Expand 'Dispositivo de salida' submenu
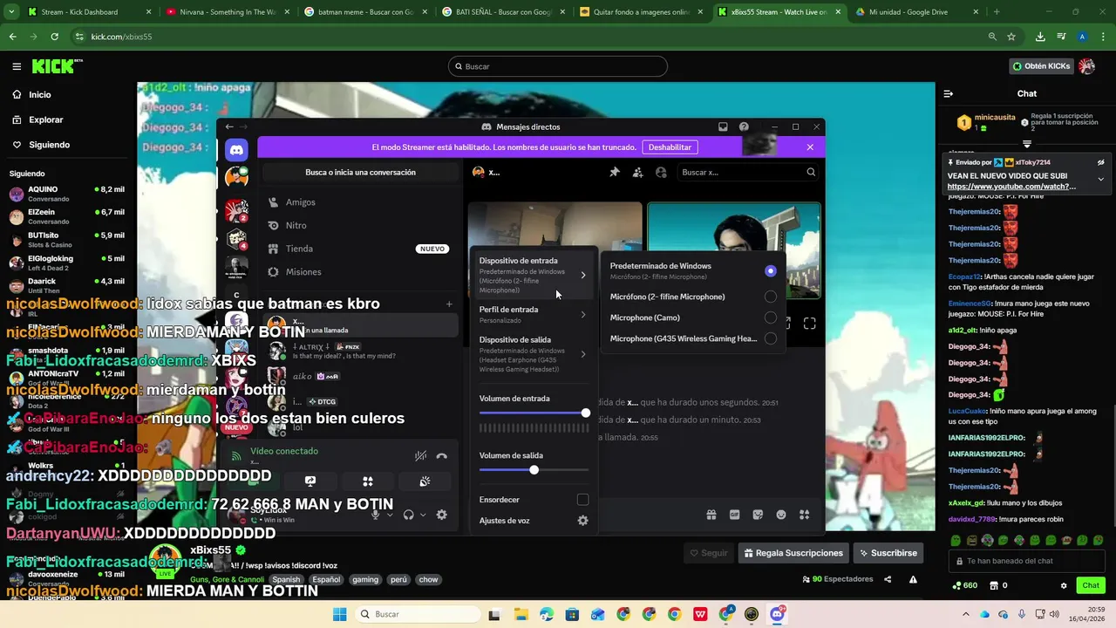 [534, 354]
